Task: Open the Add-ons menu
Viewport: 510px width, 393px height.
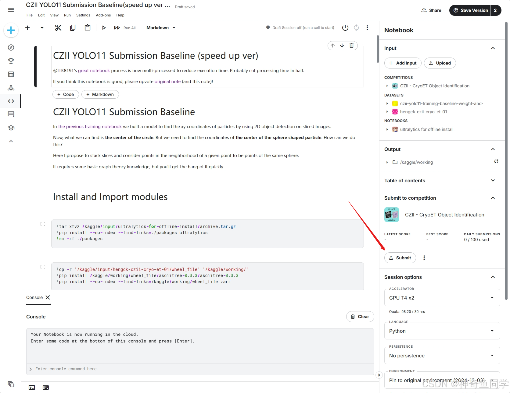Action: point(103,15)
